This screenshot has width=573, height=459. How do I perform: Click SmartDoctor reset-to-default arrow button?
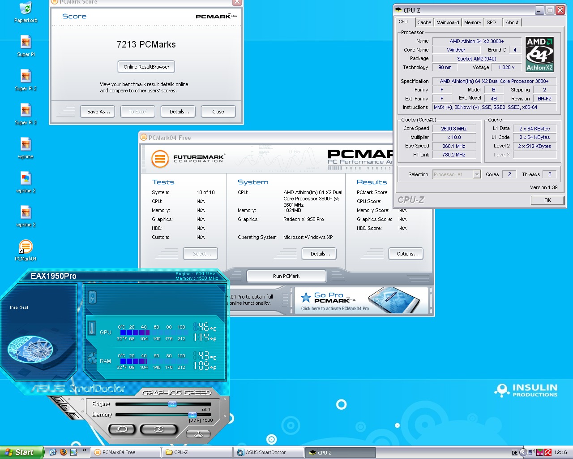click(x=122, y=429)
